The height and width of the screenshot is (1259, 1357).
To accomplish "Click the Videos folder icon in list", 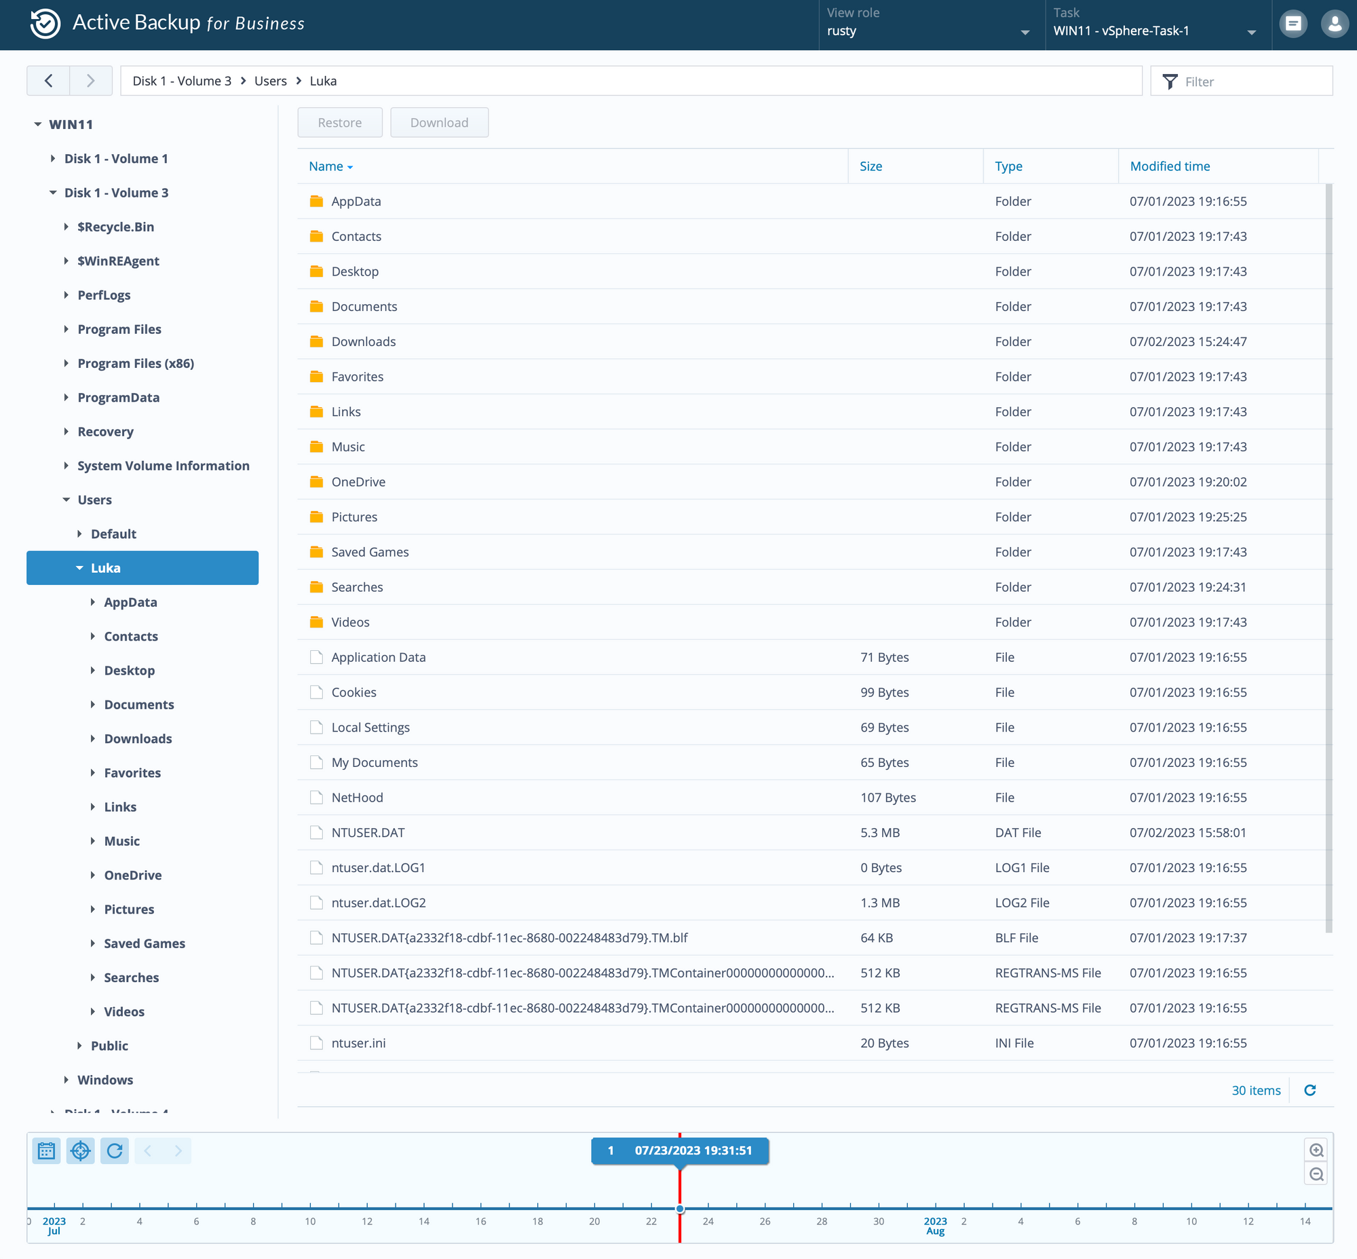I will tap(316, 622).
